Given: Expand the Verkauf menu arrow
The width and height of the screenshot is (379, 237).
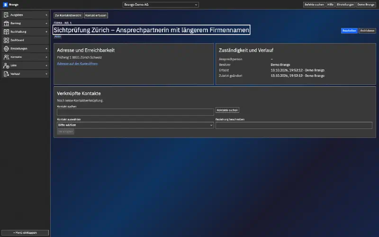Looking at the screenshot, I should coord(46,74).
